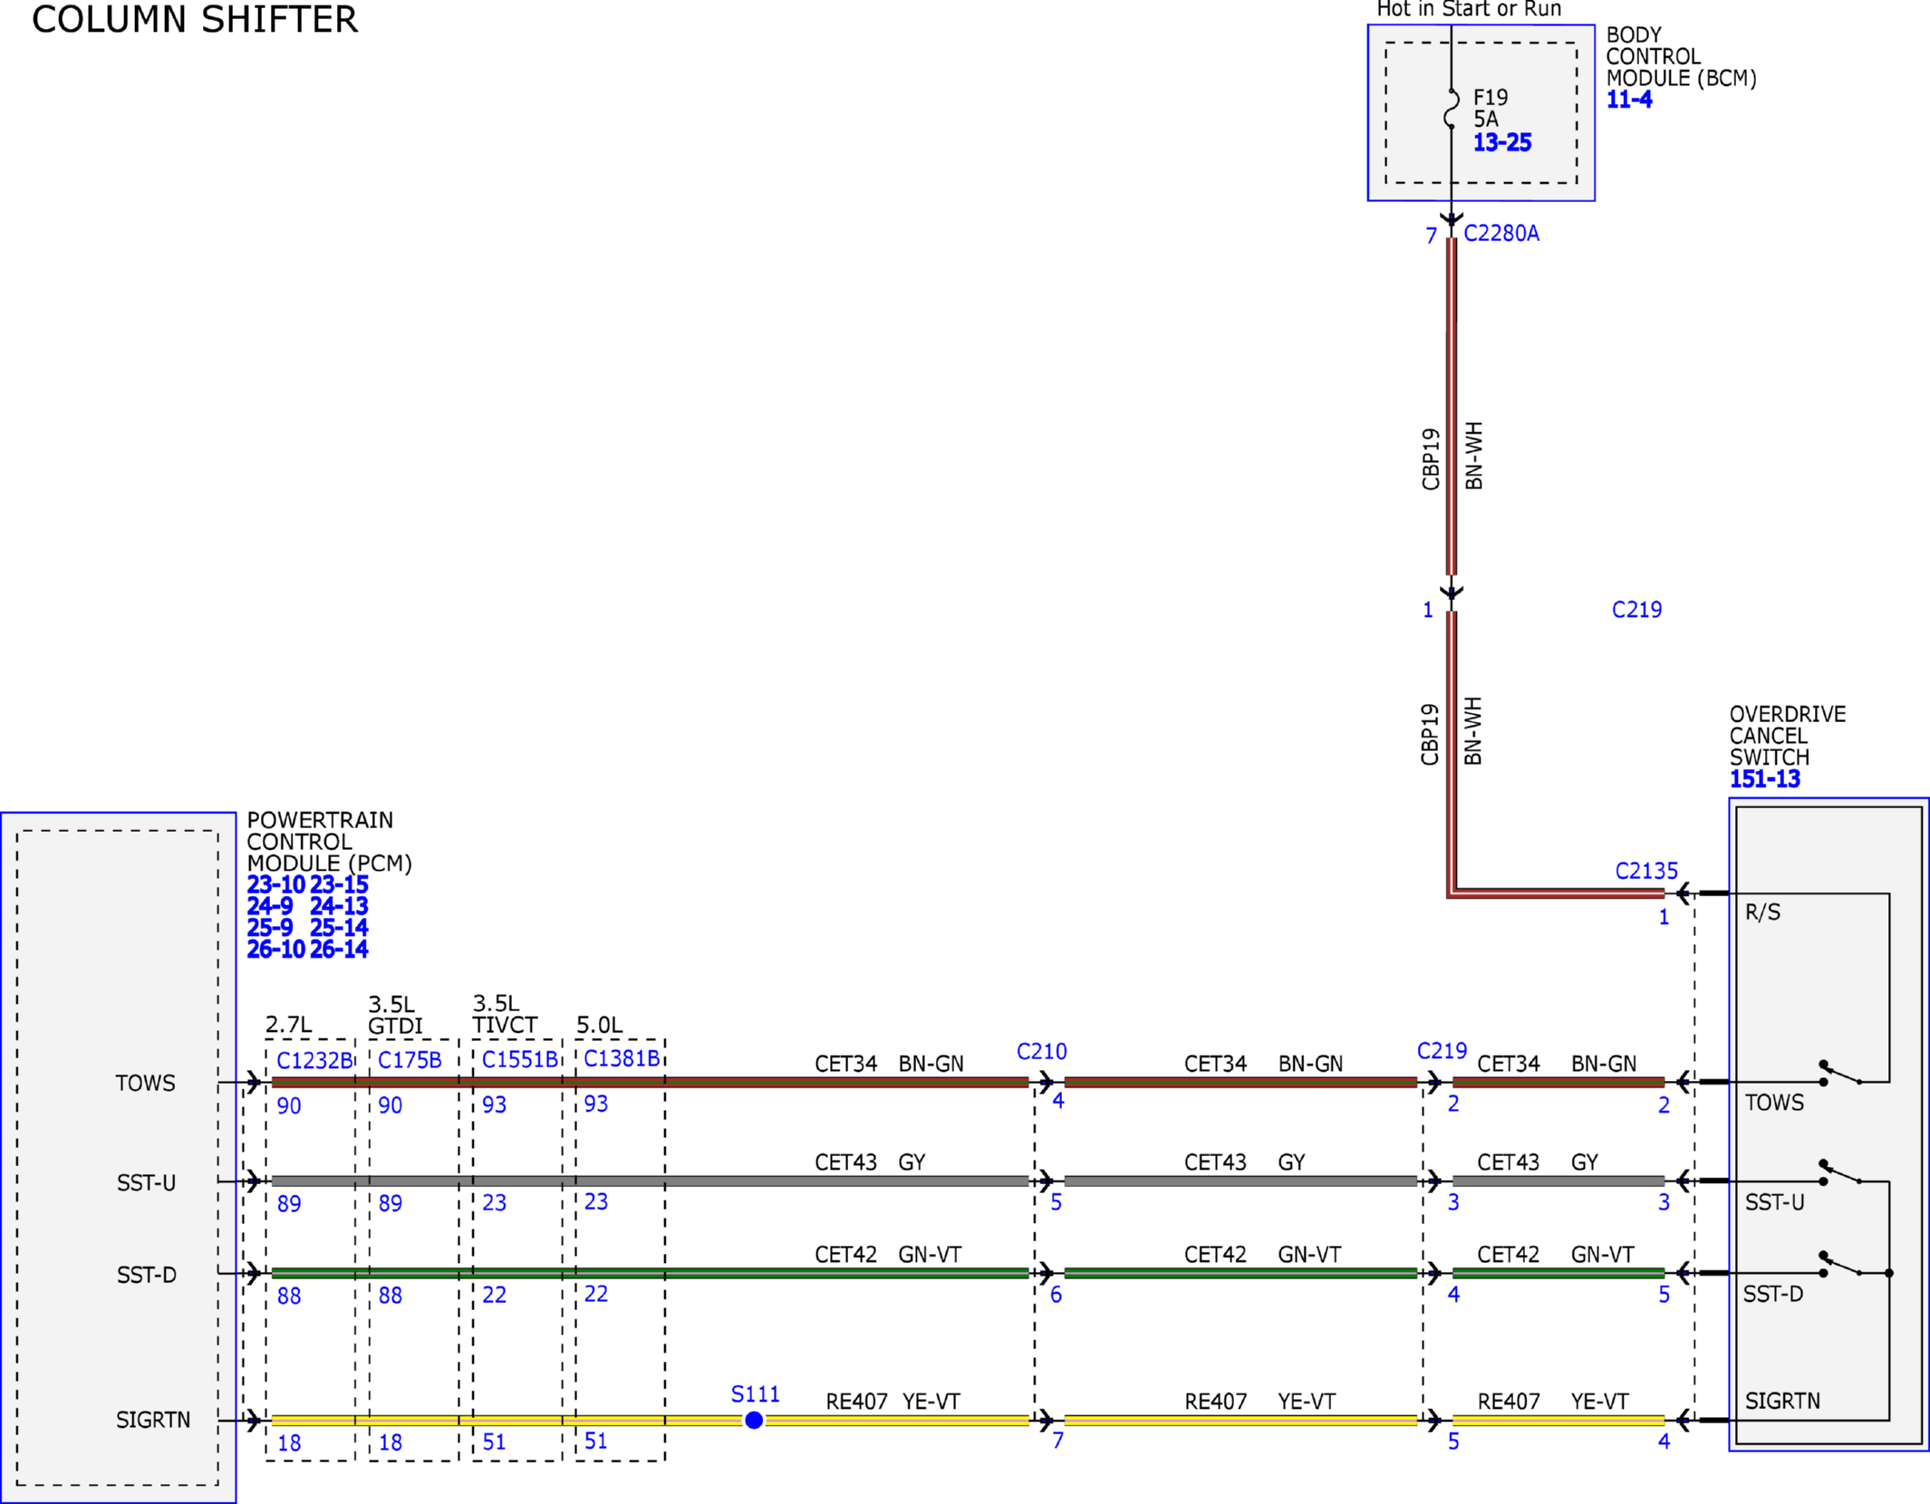This screenshot has height=1504, width=1930.
Task: Select connector label C210
Action: (x=1041, y=1051)
